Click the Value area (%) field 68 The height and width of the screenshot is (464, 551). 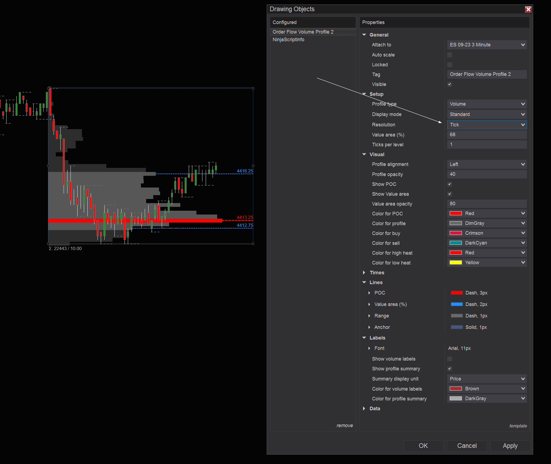point(487,135)
